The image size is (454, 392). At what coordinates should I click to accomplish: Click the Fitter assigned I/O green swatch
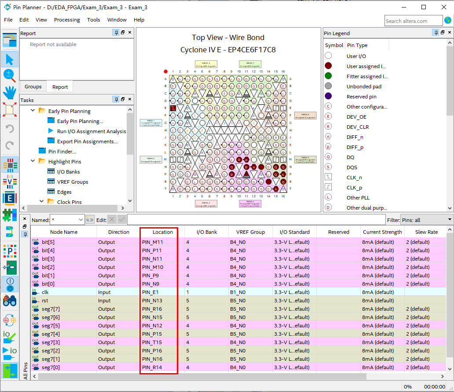click(328, 76)
